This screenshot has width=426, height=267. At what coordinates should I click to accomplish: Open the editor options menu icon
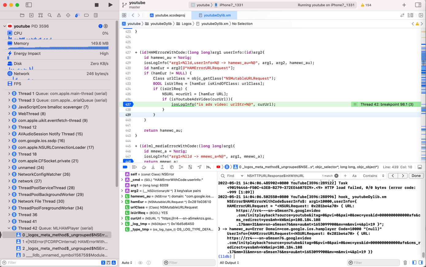(x=410, y=15)
